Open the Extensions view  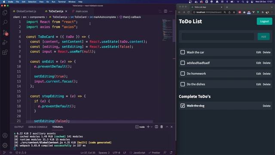5,52
